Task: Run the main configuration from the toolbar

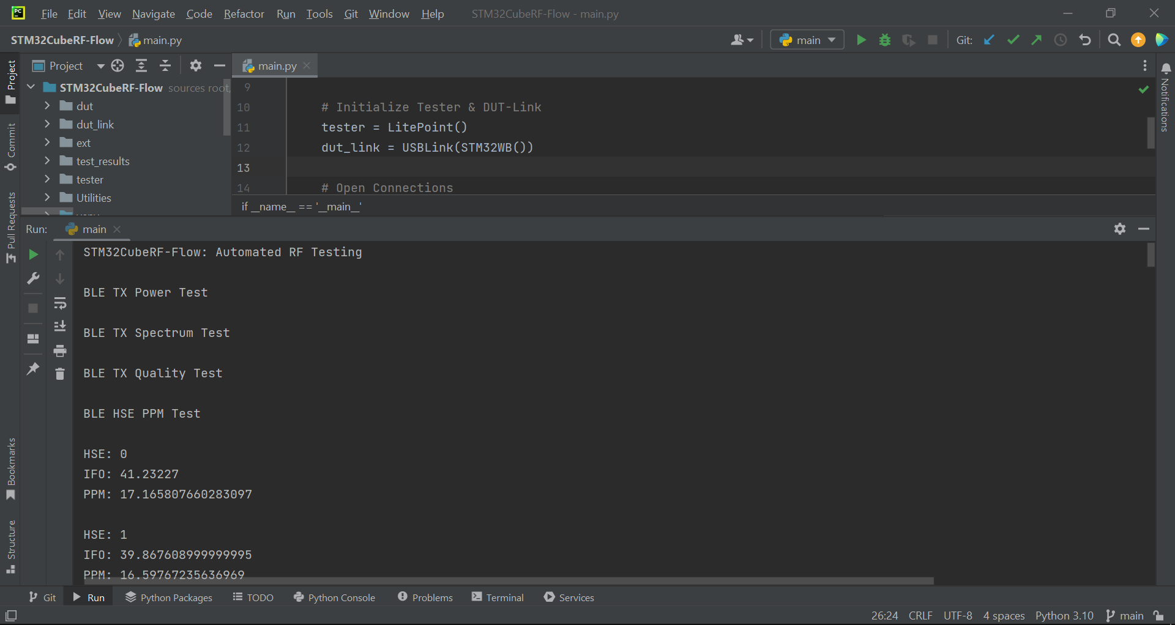Action: (861, 40)
